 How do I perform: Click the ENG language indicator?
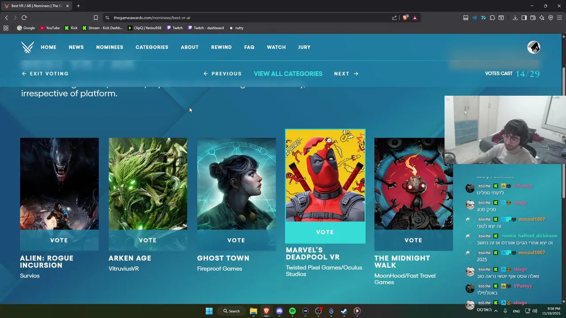coord(516,311)
